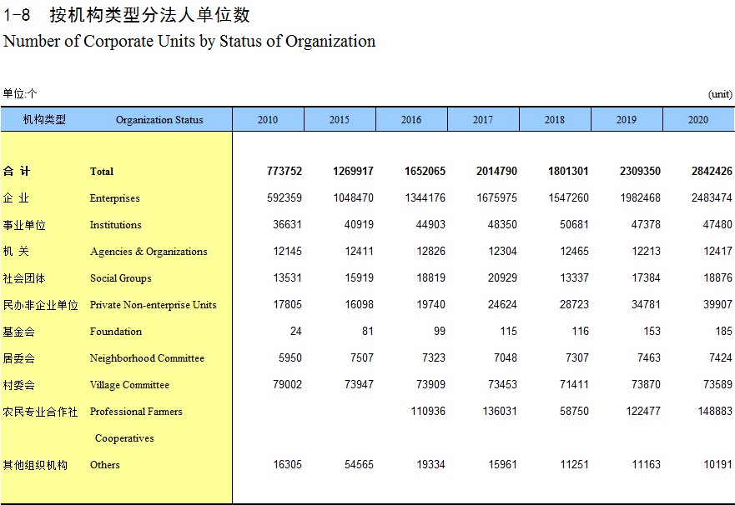735x505 pixels.
Task: Select Private Non-enterprise value 34781
Action: tap(646, 305)
